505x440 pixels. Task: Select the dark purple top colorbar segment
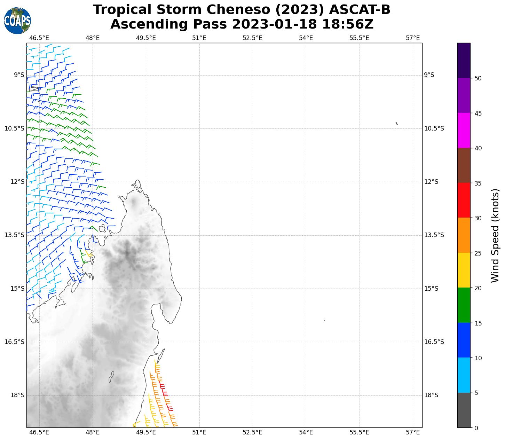point(464,61)
